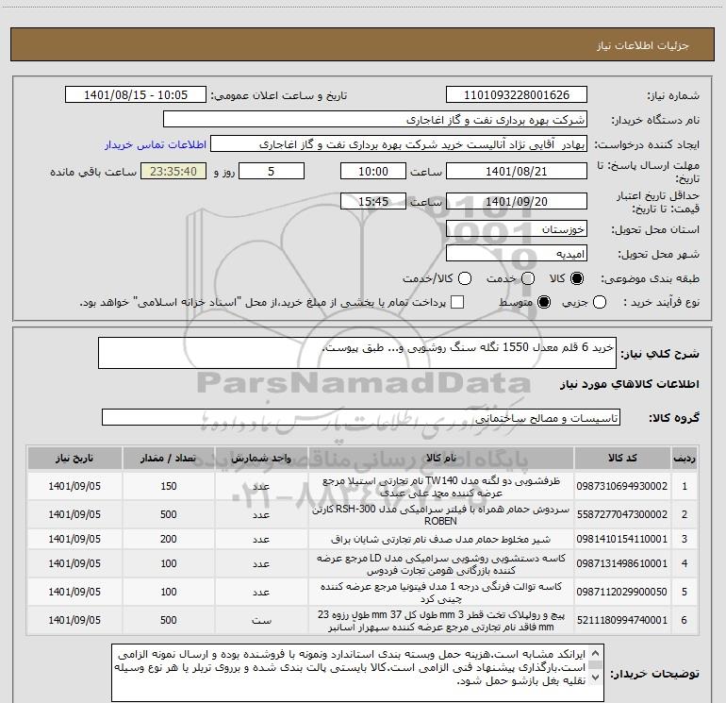This screenshot has height=703, width=726.
Task: Click the شیر مخلوط حمام item name
Action: (441, 540)
